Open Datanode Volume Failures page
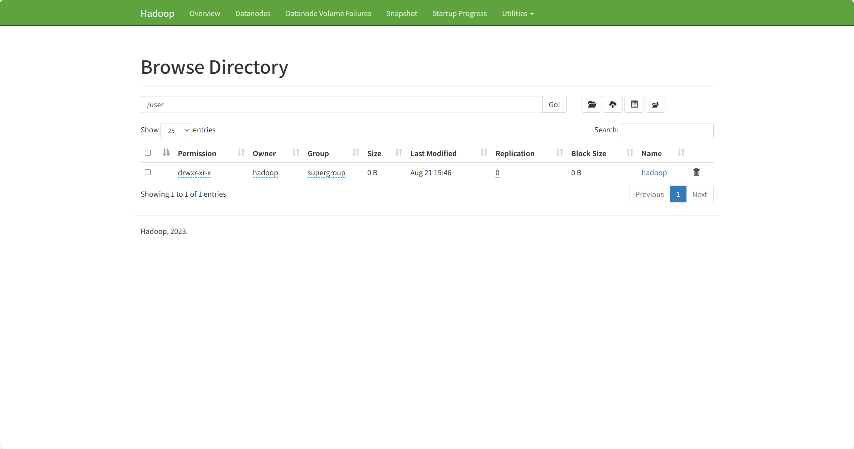This screenshot has height=449, width=854. [x=328, y=13]
